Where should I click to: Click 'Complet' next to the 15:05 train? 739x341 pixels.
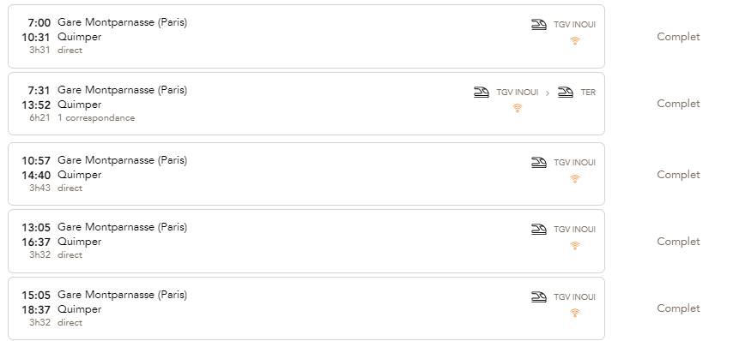point(678,308)
